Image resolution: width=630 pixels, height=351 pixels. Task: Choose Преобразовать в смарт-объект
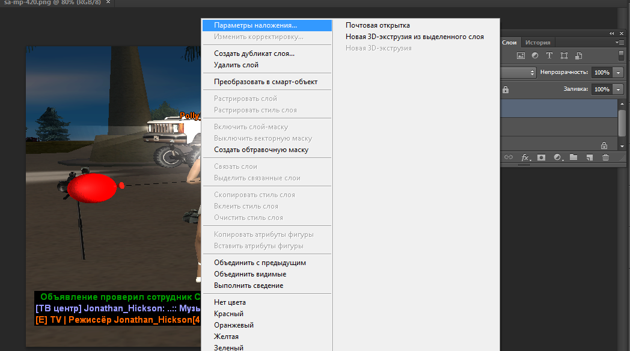(x=267, y=82)
